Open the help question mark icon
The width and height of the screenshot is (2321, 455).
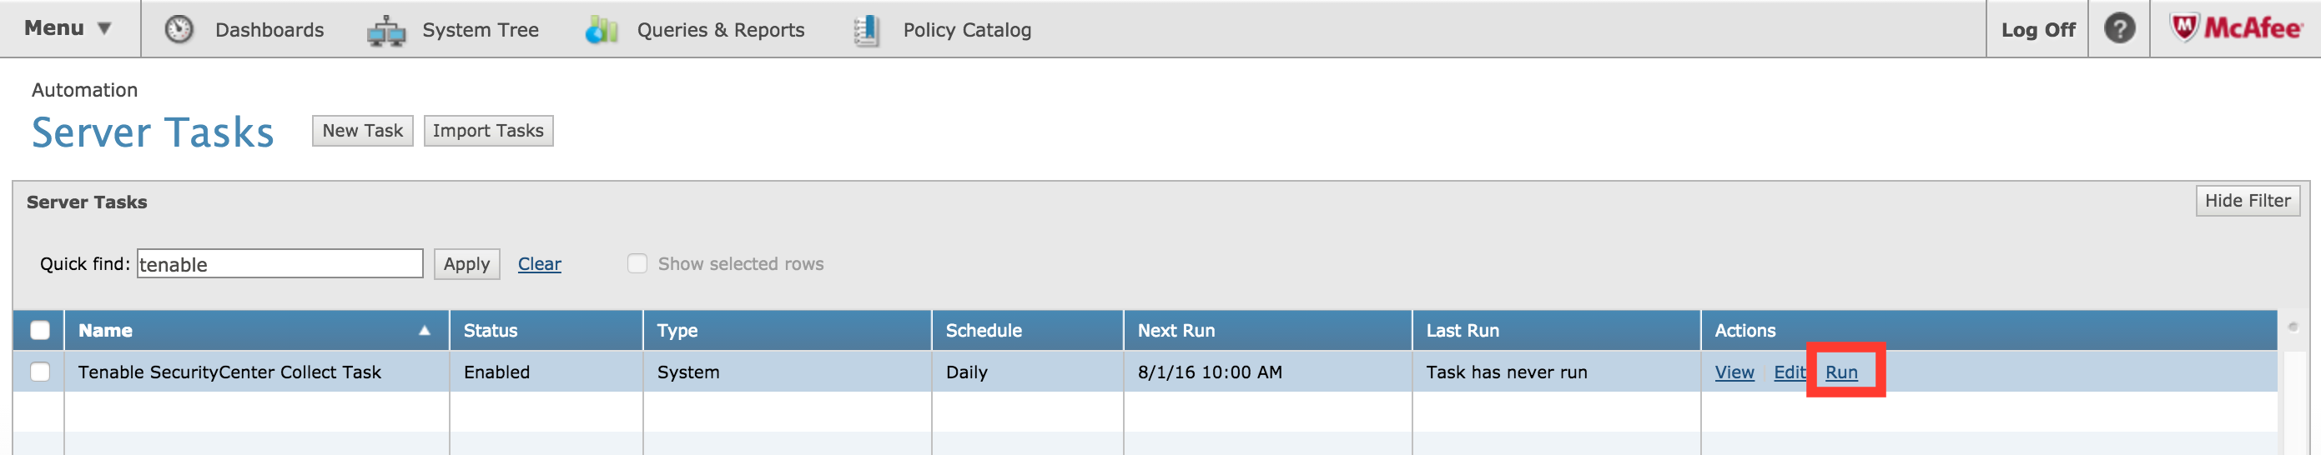coord(2119,29)
